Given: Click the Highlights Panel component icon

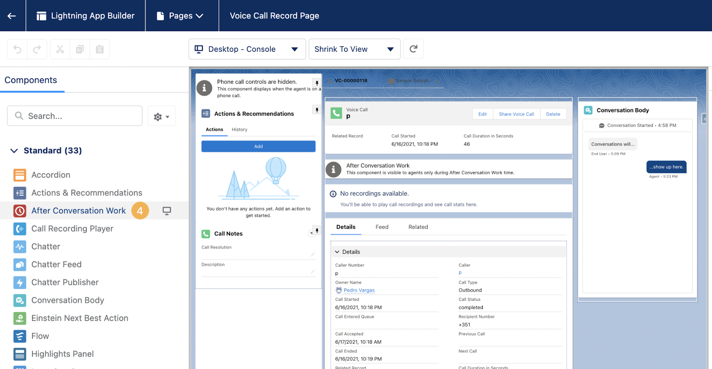Looking at the screenshot, I should [x=20, y=354].
